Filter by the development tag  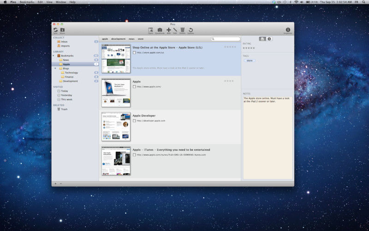[118, 39]
